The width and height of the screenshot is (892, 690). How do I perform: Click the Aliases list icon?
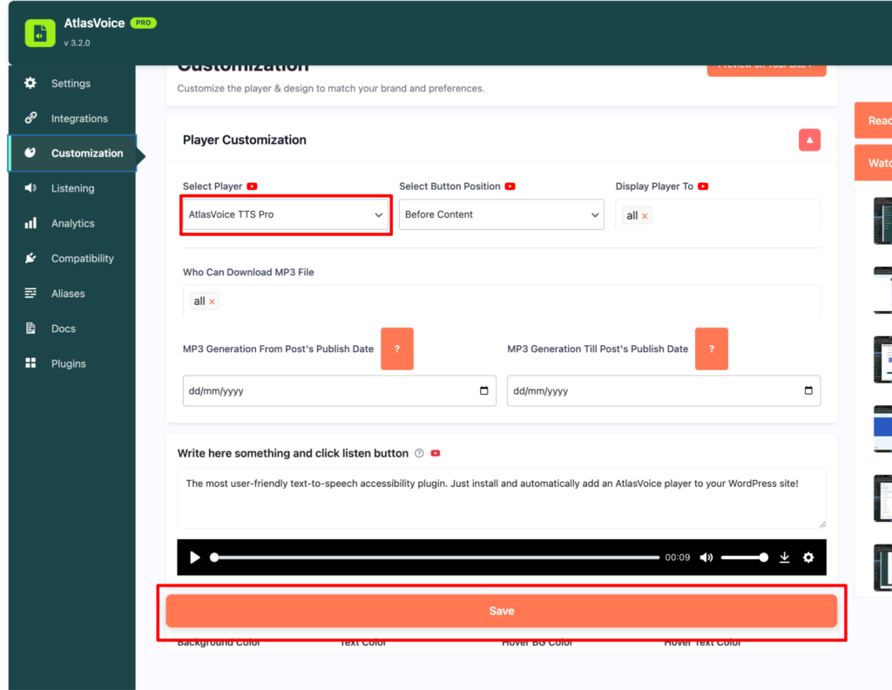point(30,293)
